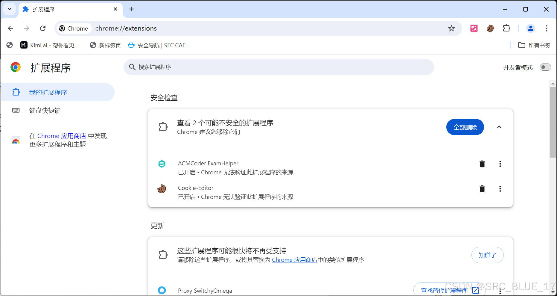Image resolution: width=557 pixels, height=296 pixels.
Task: Select 我的扩展程序 in sidebar
Action: coord(58,92)
